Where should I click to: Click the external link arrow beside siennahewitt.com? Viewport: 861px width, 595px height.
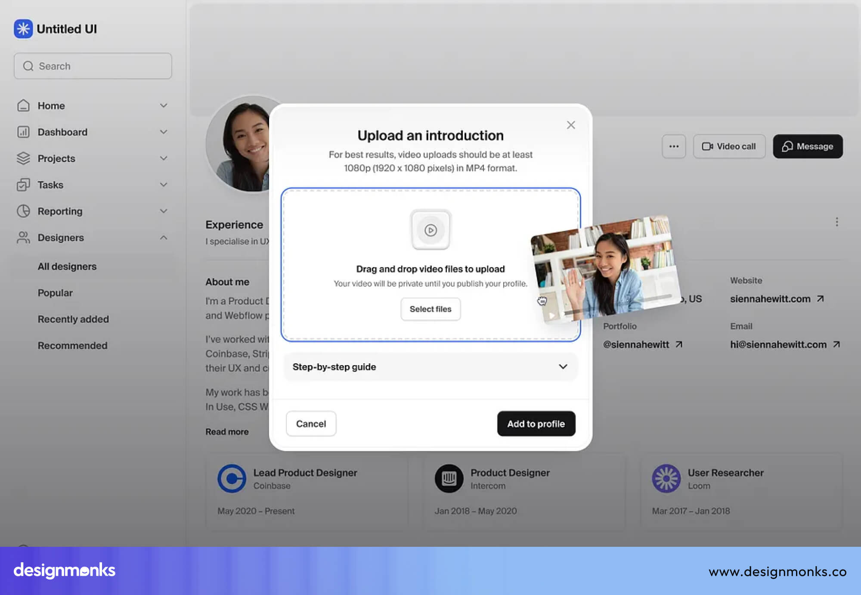pos(821,299)
